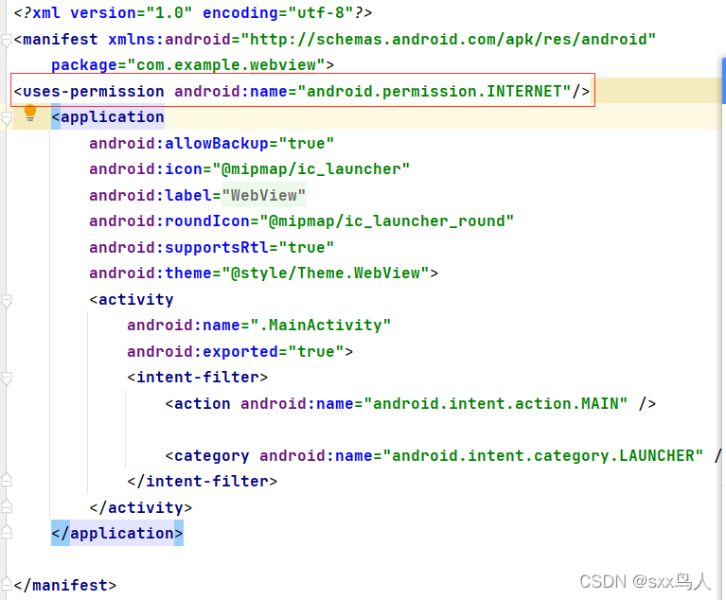
Task: Click the closing </intent-filter> tag
Action: click(203, 481)
